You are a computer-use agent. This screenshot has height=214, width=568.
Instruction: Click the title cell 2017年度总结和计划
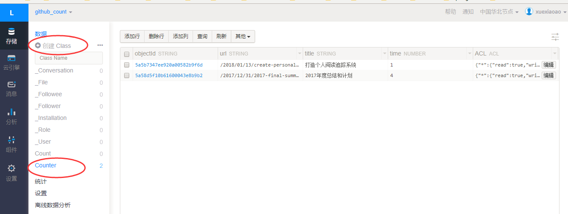tap(345, 75)
